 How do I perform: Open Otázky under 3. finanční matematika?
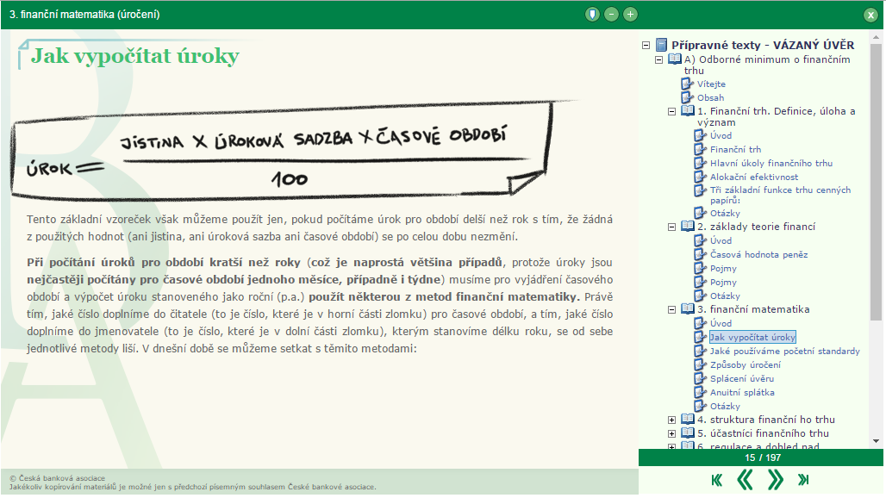(x=725, y=406)
